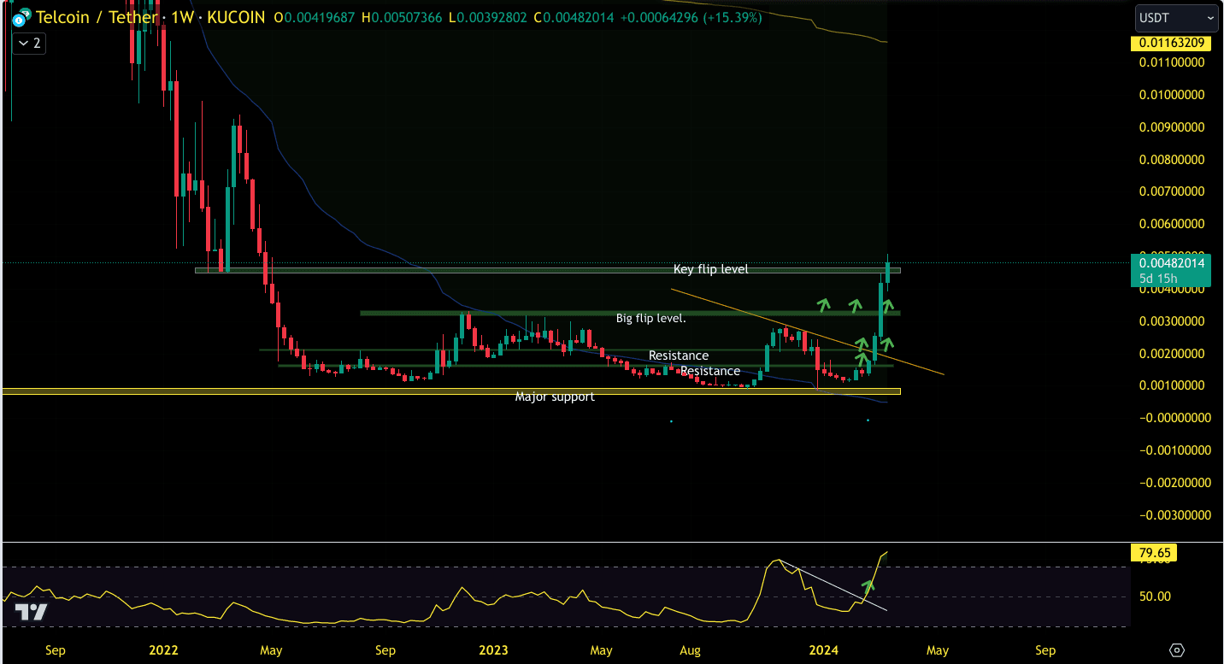Click the Telcoin / Tether symbol title
Screen dimensions: 1224x664
[97, 17]
